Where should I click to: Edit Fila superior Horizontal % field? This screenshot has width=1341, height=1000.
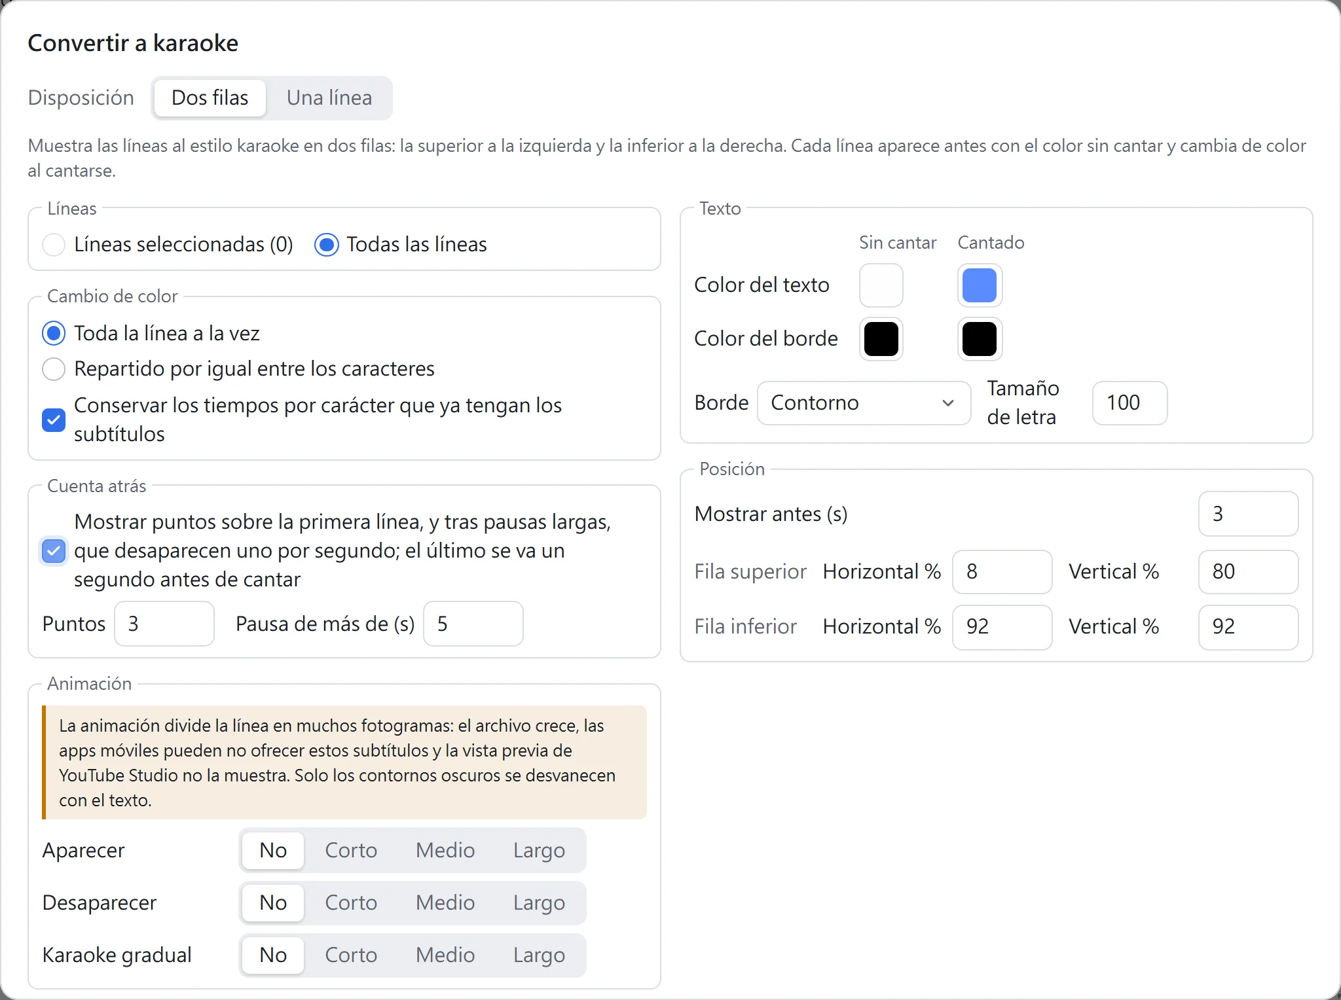pyautogui.click(x=1002, y=572)
